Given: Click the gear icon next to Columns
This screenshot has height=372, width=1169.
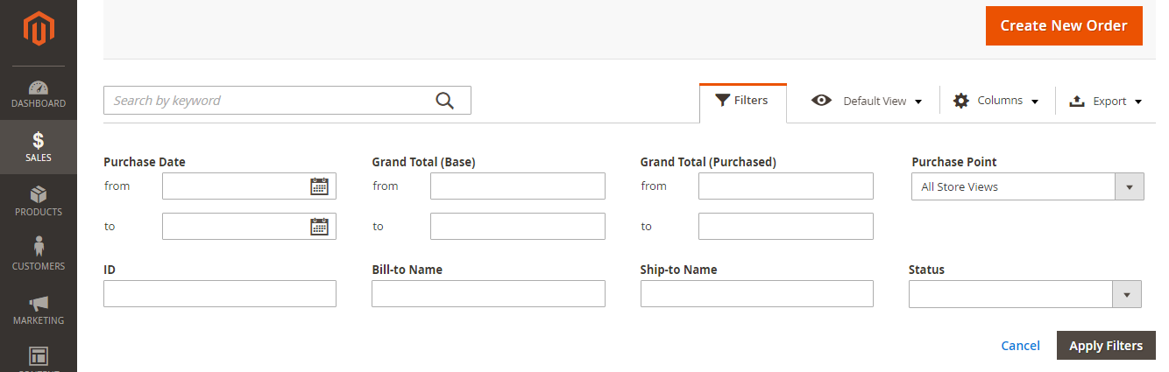Looking at the screenshot, I should point(961,101).
